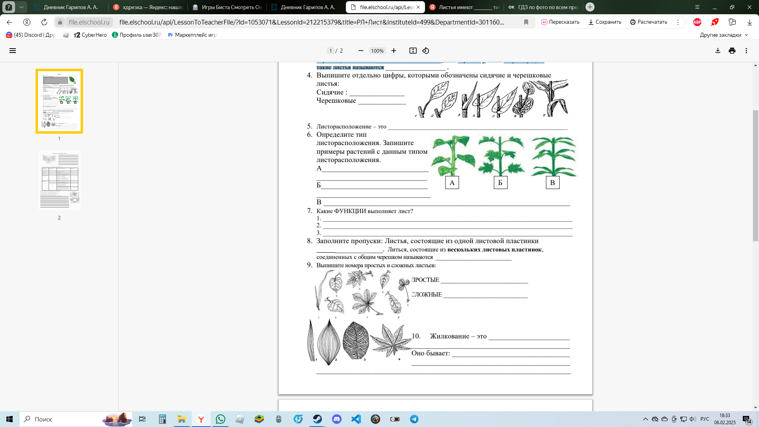Open the PDF sidebar menu hamburger icon
This screenshot has height=427, width=759.
pyautogui.click(x=13, y=51)
